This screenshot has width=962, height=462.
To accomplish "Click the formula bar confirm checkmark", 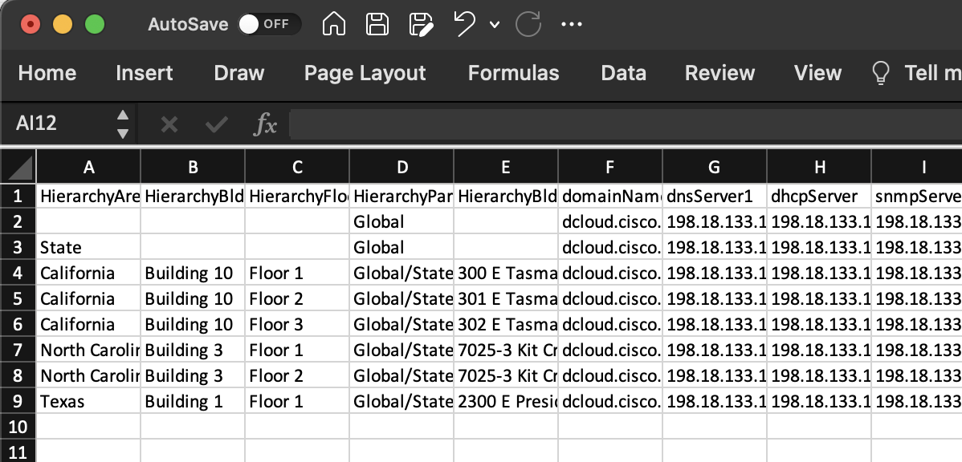I will pos(216,124).
